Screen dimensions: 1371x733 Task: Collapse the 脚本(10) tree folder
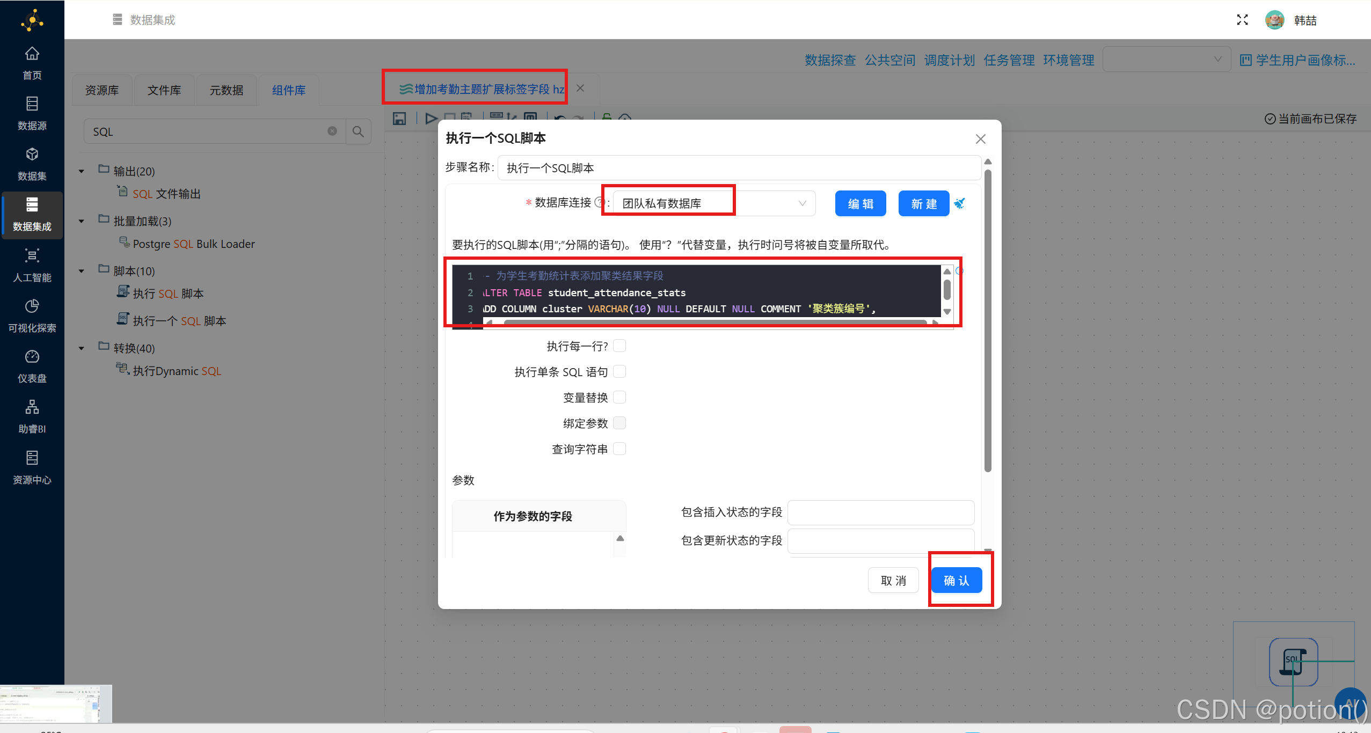pyautogui.click(x=82, y=271)
